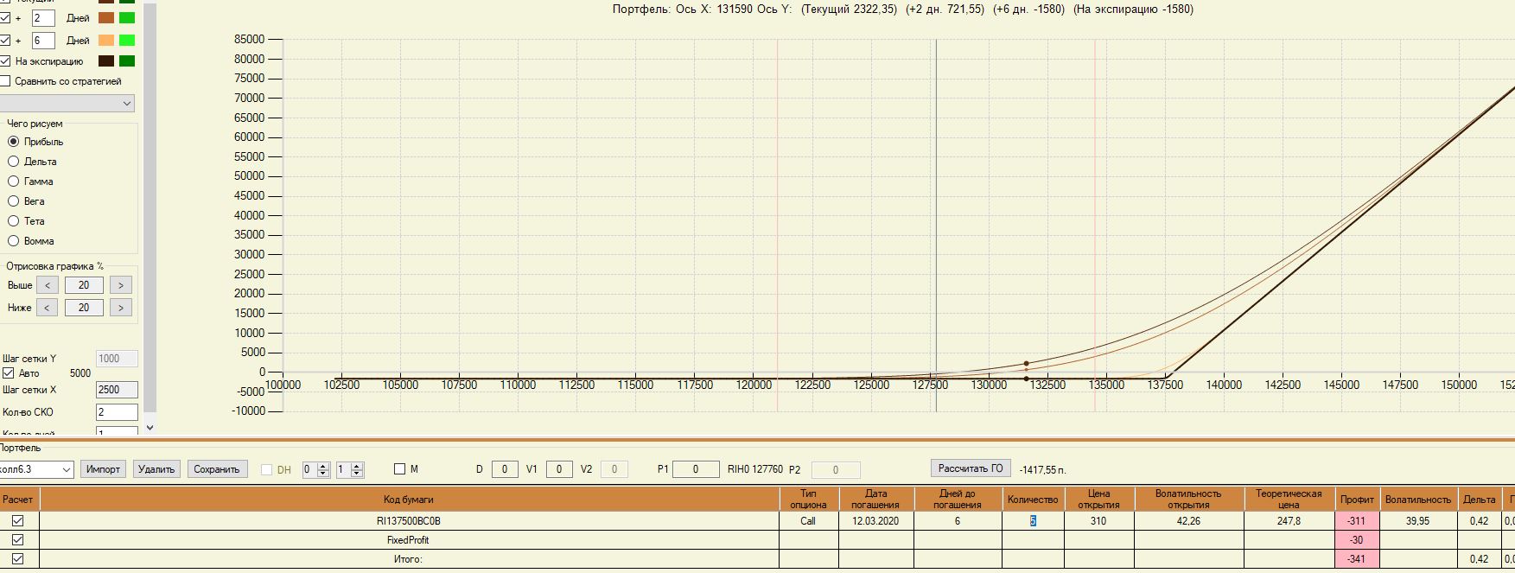
Task: Click the left panel scrollbar down arrow
Action: point(150,427)
